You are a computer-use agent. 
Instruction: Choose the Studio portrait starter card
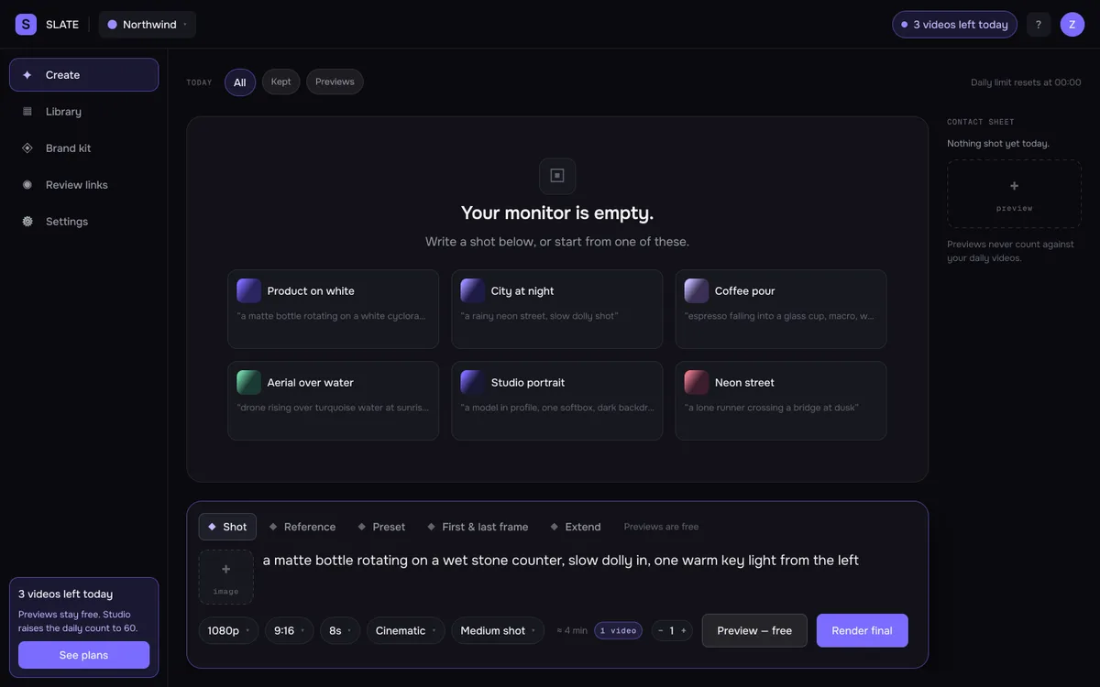coord(557,400)
